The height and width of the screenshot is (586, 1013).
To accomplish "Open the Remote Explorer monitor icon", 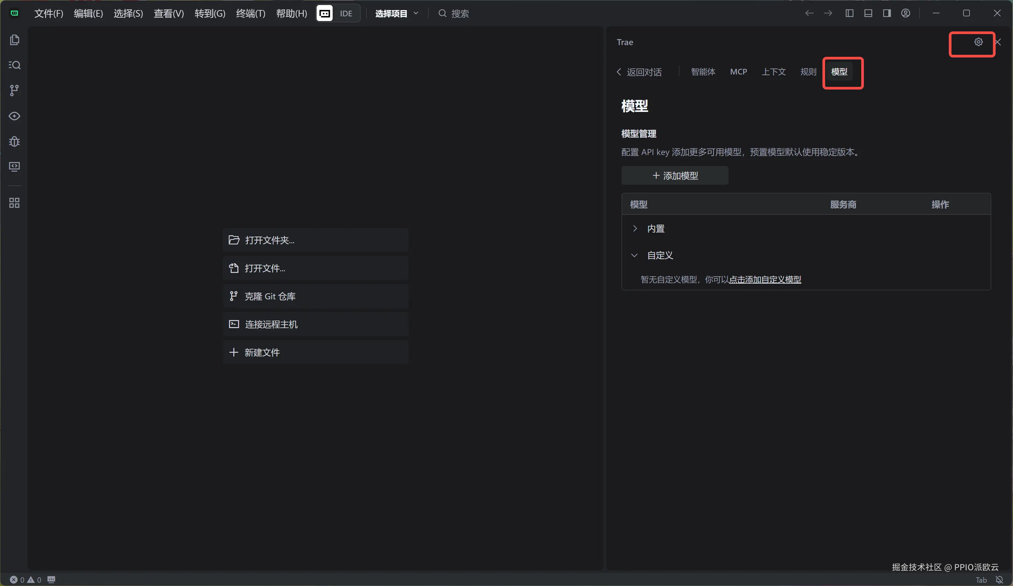I will pos(14,167).
